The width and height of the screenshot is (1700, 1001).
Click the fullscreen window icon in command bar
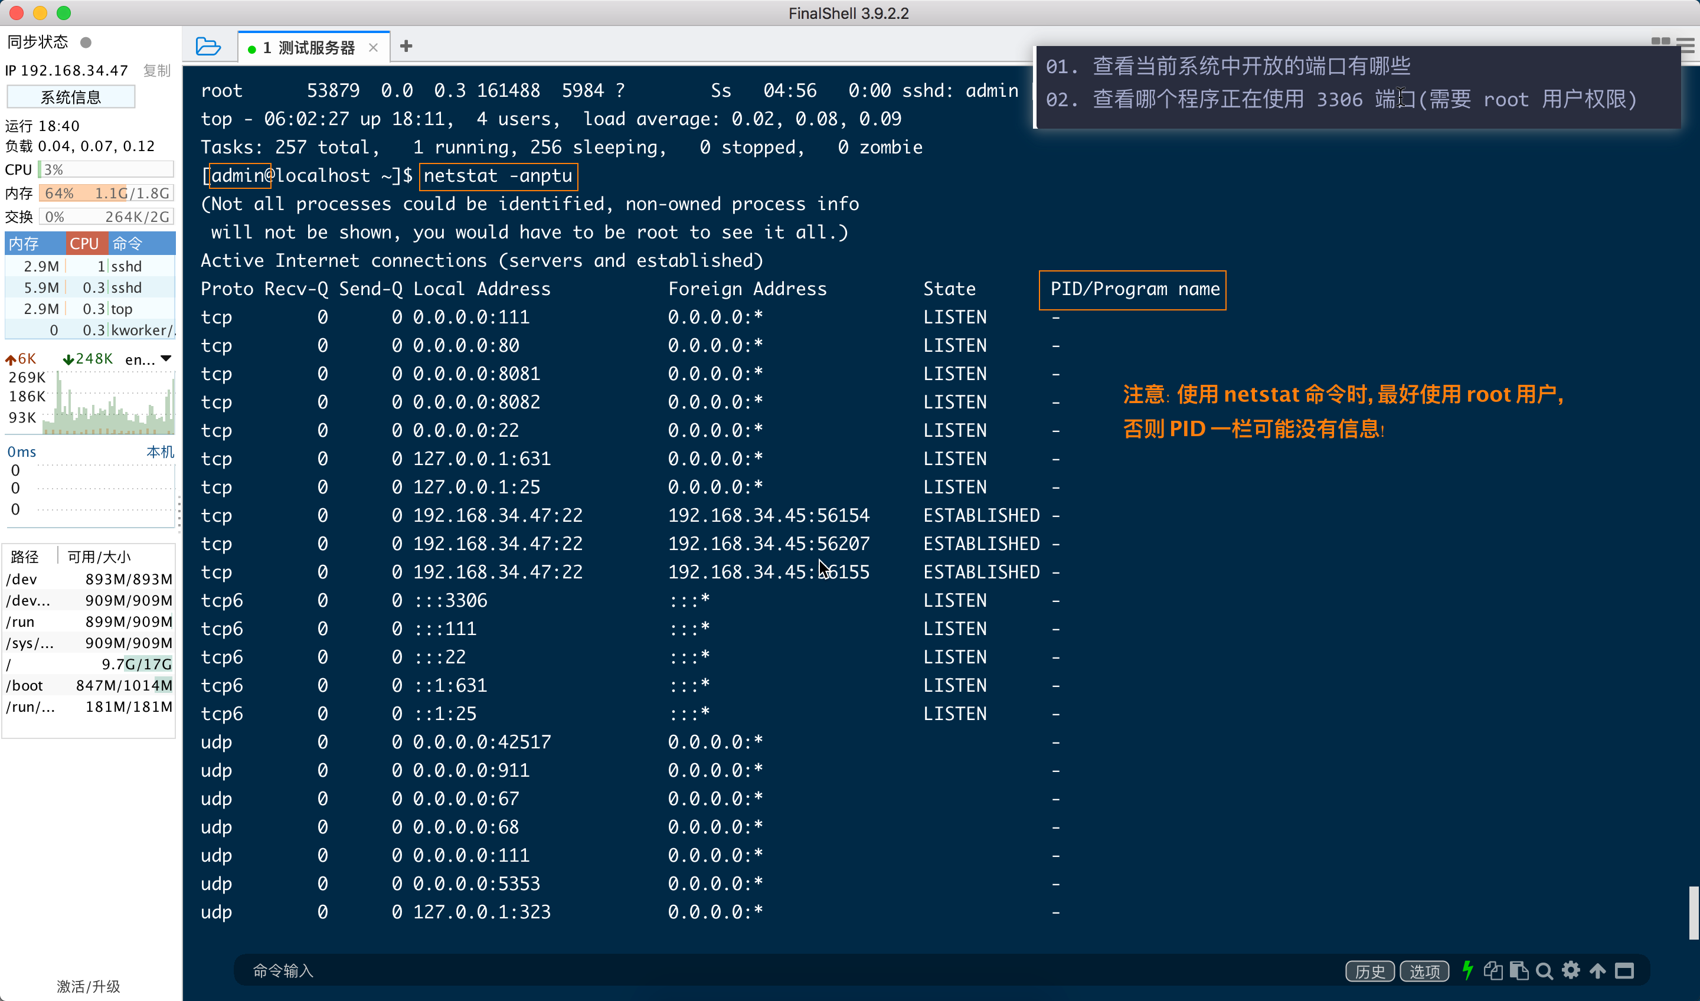tap(1624, 971)
